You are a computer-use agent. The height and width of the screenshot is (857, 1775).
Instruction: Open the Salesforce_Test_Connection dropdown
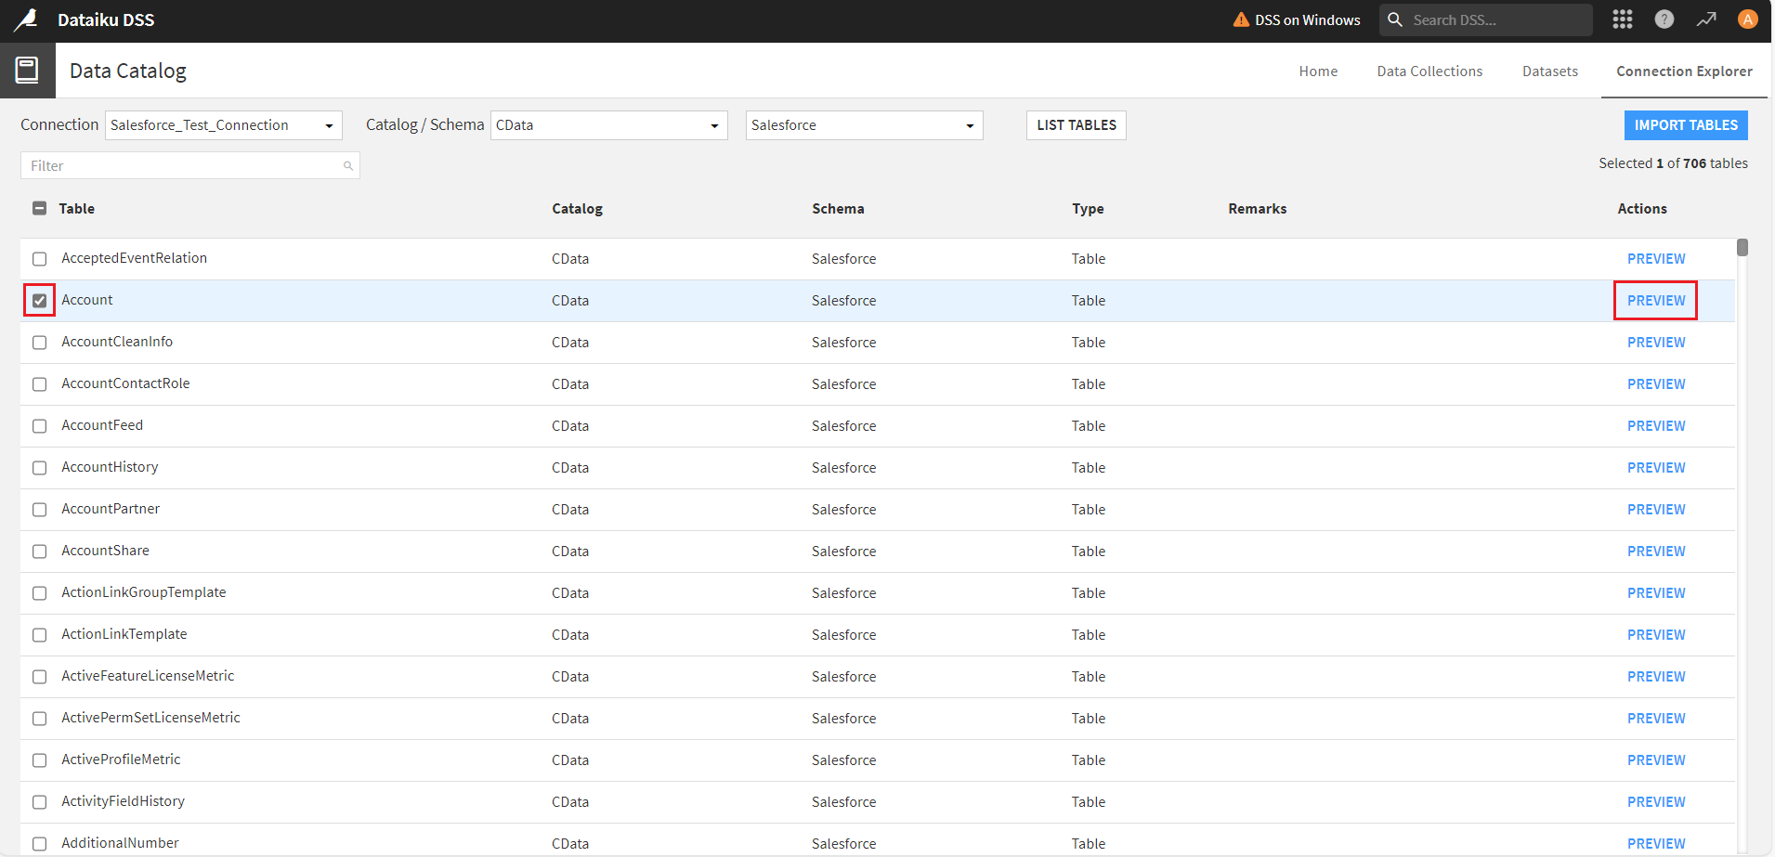(x=223, y=125)
